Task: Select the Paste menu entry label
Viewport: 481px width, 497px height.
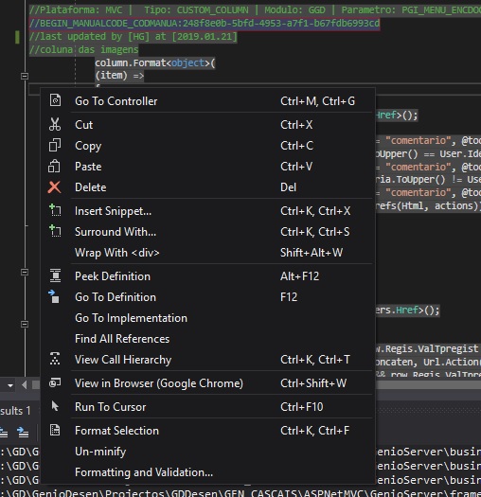Action: tap(88, 167)
